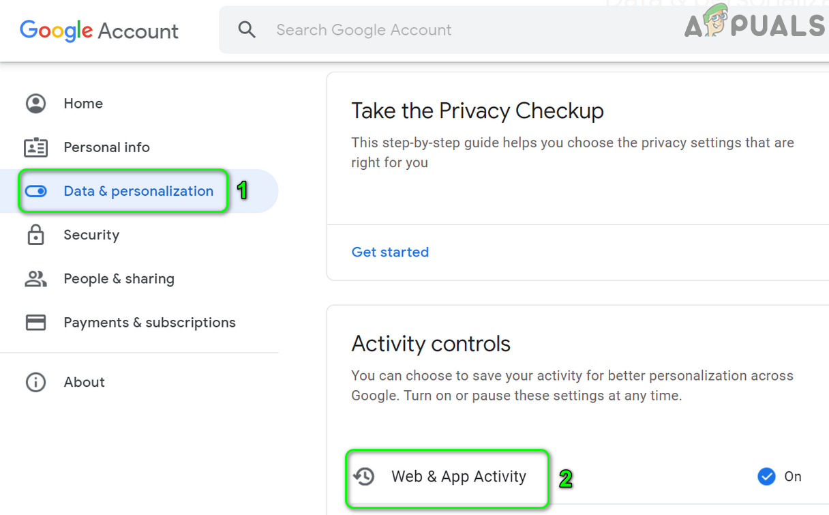Click the Get started link
The image size is (829, 515).
pos(390,252)
